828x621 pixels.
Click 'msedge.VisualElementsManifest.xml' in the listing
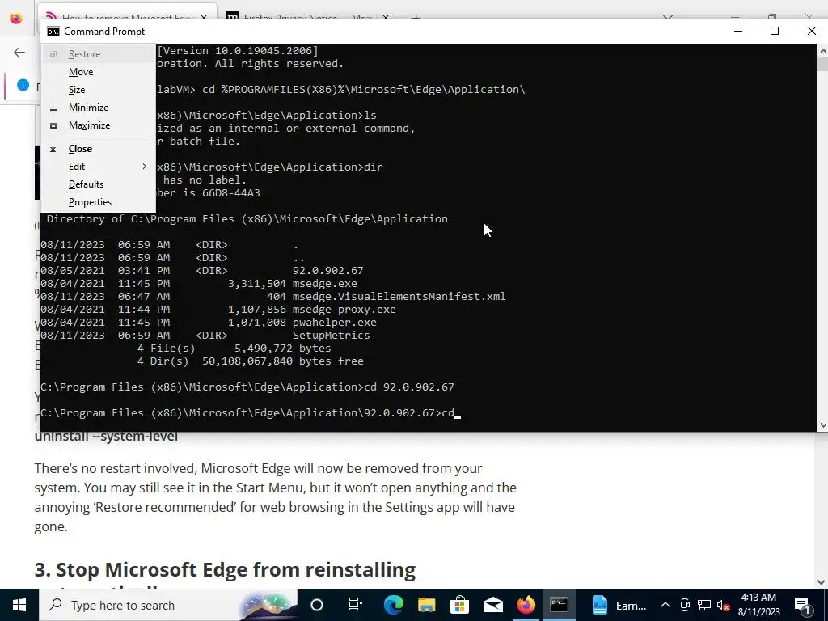[x=399, y=296]
